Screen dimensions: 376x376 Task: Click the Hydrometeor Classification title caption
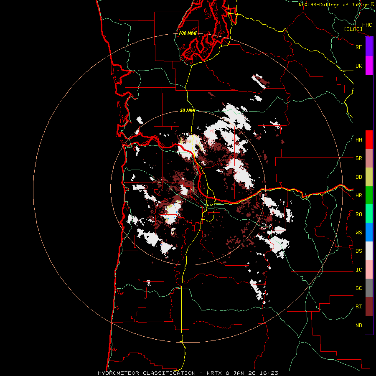(x=188, y=373)
